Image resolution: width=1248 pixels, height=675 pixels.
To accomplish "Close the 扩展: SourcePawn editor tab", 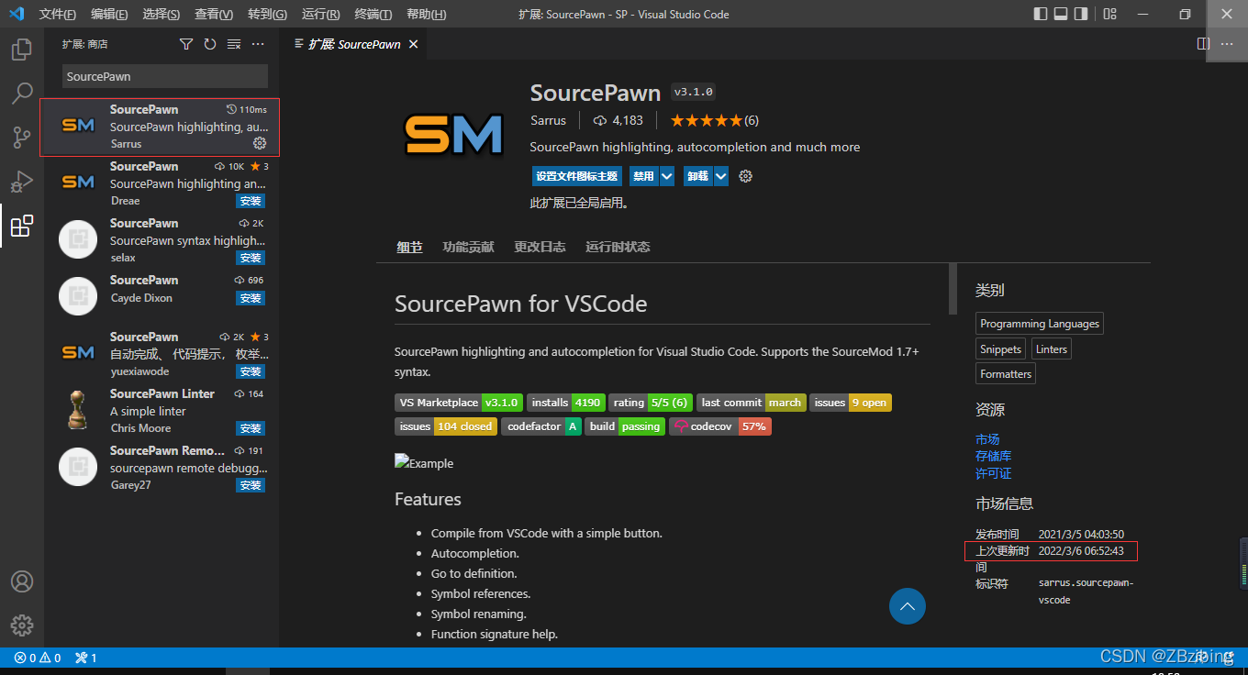I will tap(413, 44).
